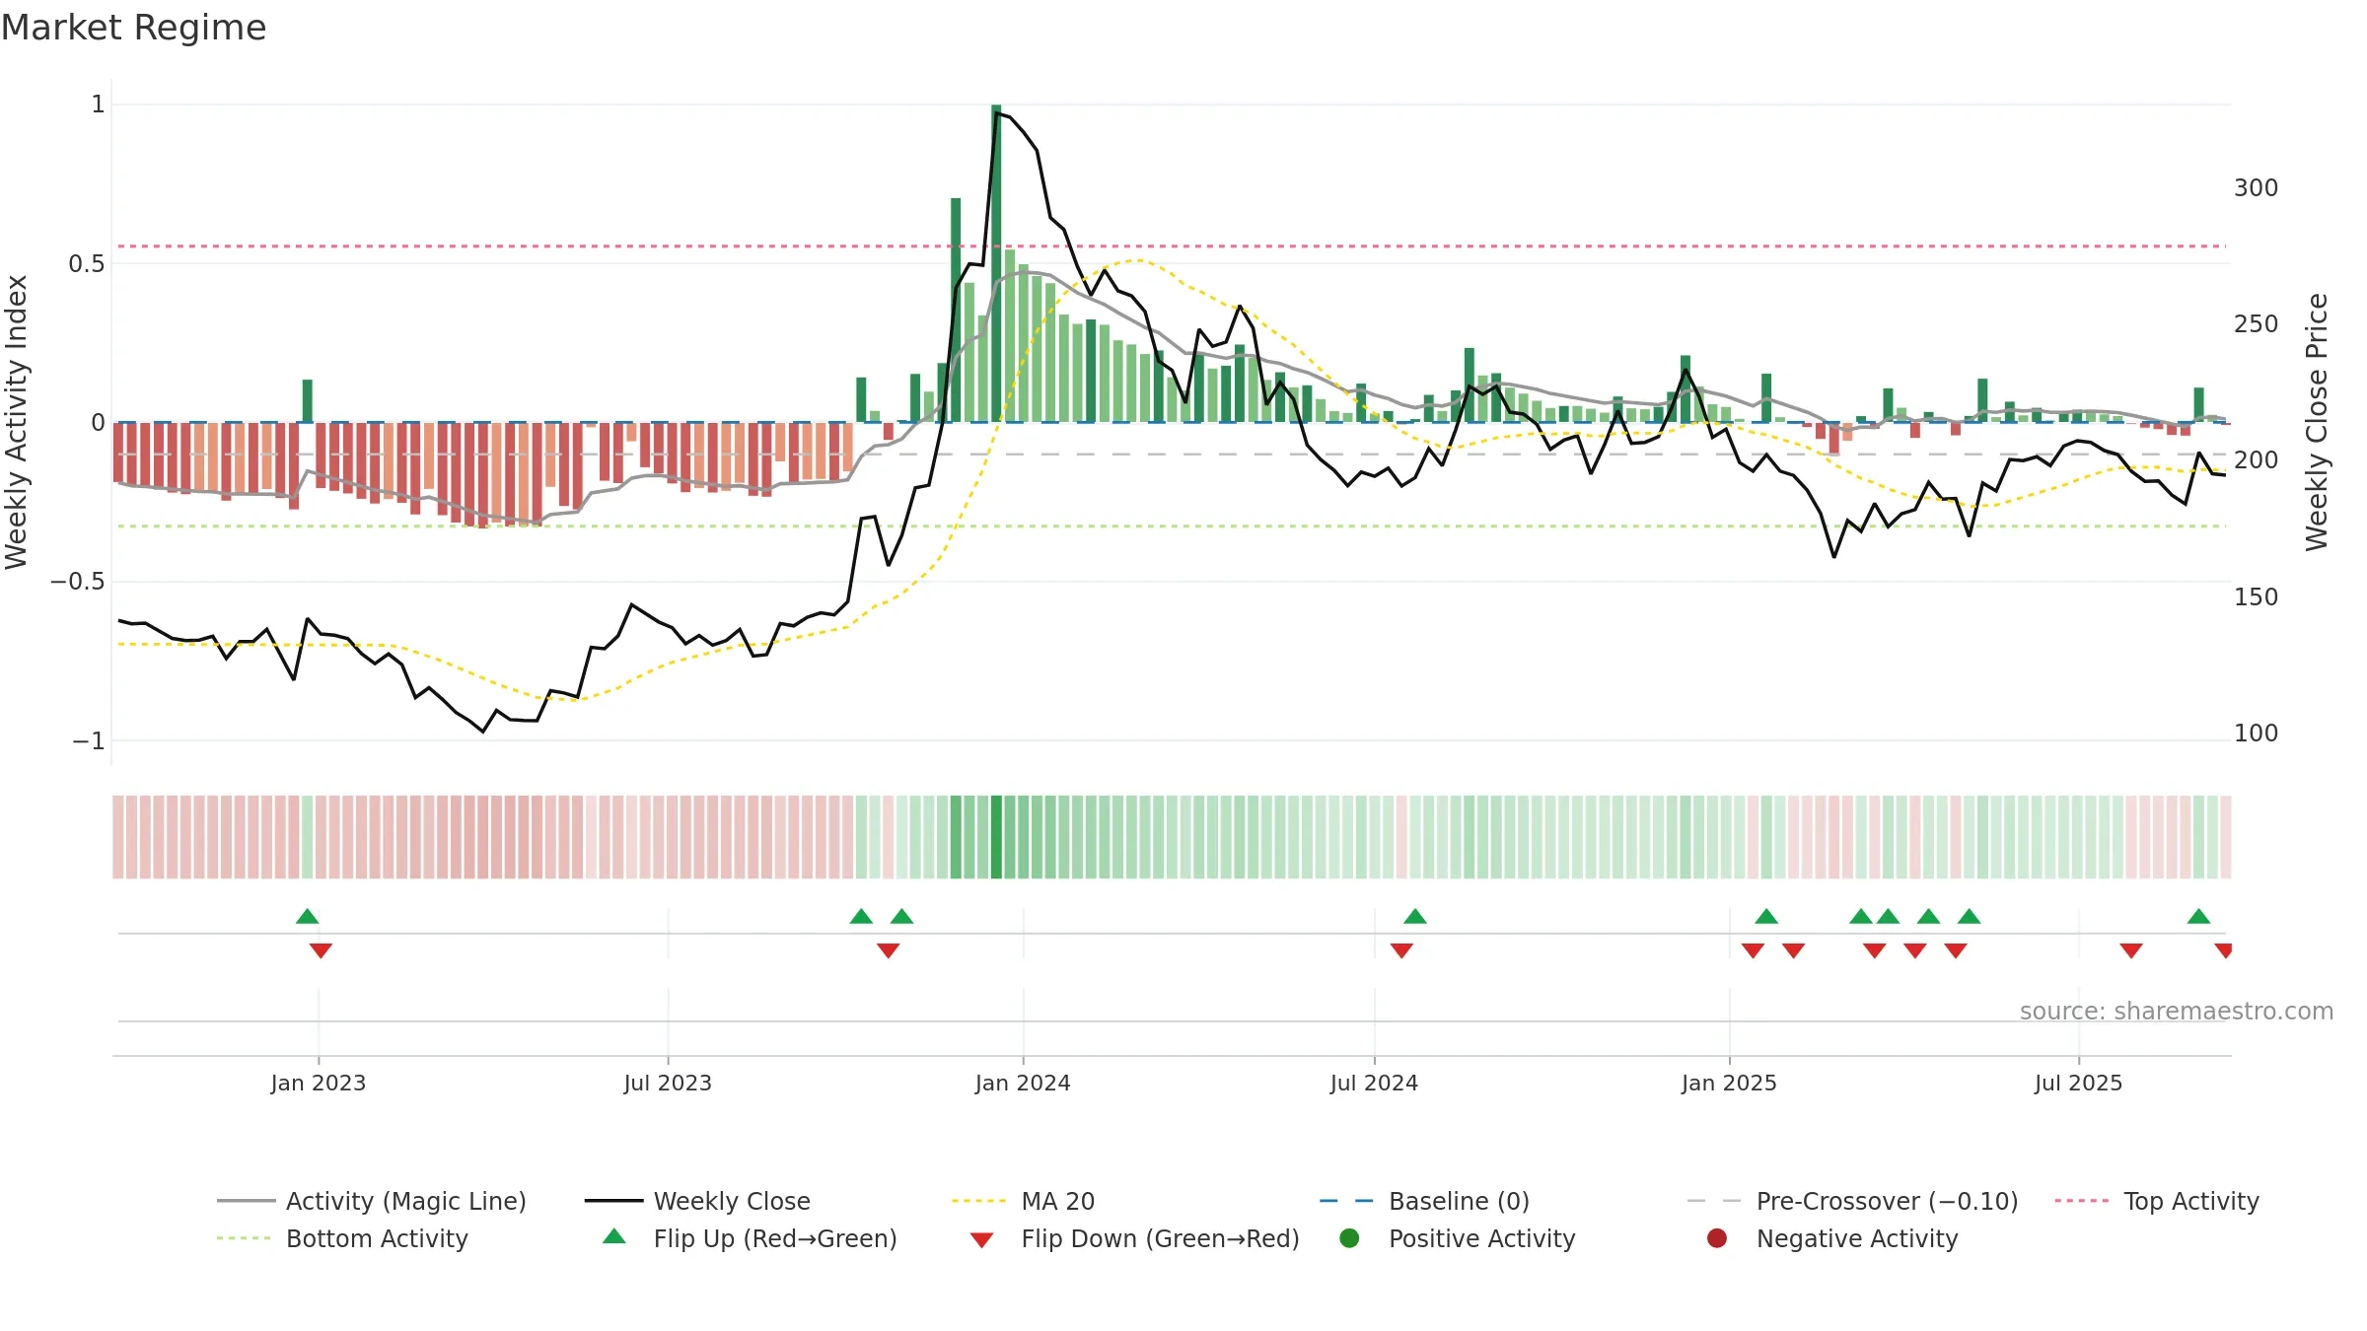Click the 300 price axis tick label
This screenshot has width=2367, height=1331.
[x=2256, y=188]
